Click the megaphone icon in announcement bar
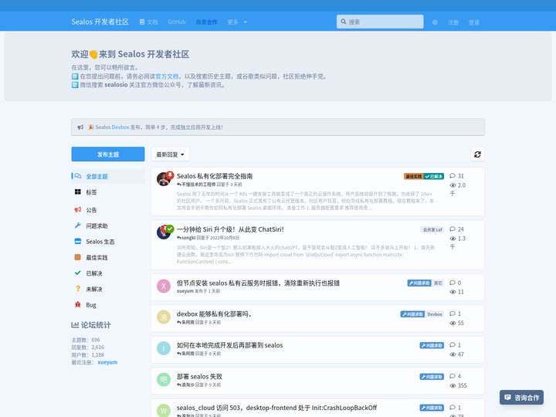This screenshot has width=556, height=417. click(x=80, y=127)
